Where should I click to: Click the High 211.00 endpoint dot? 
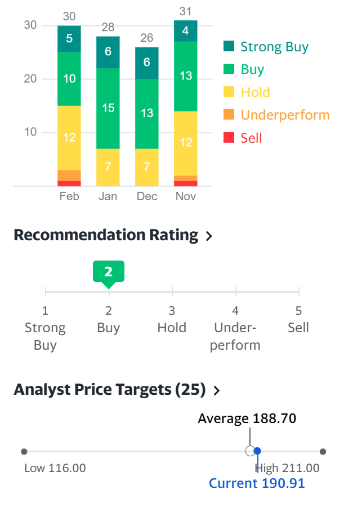pyautogui.click(x=323, y=452)
